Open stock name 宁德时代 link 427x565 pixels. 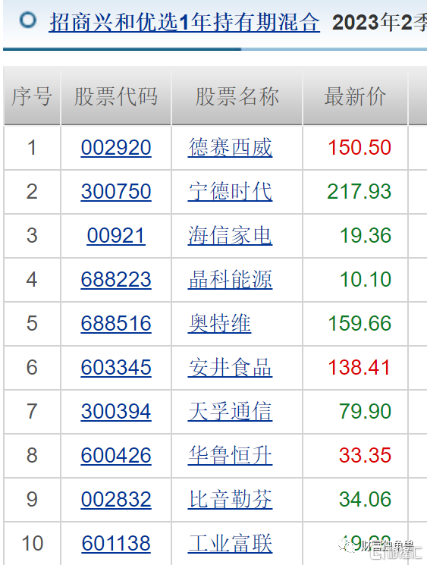tap(231, 191)
